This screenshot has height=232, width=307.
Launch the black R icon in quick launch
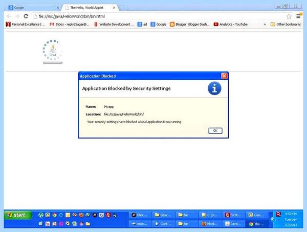[95, 215]
